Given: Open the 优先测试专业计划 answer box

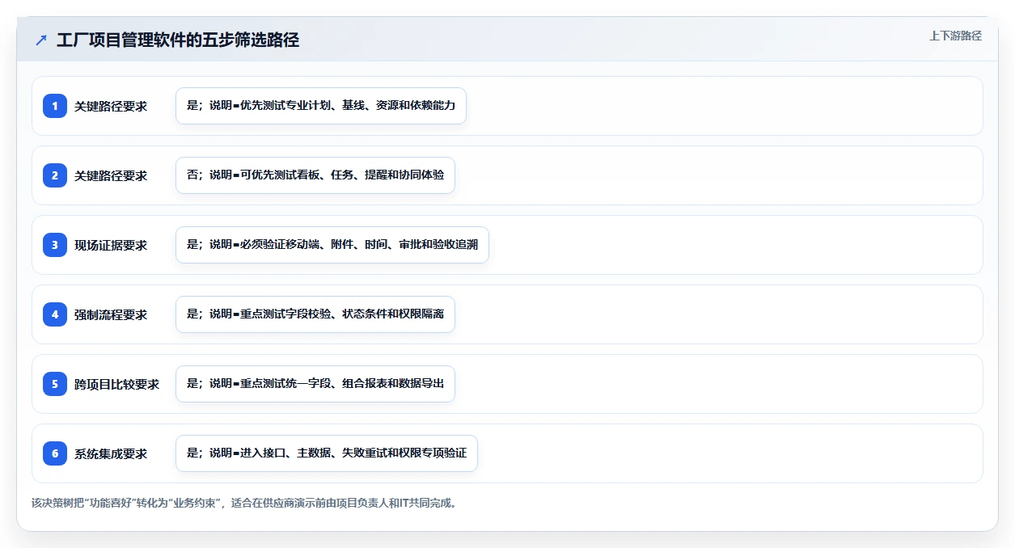Looking at the screenshot, I should [x=321, y=106].
